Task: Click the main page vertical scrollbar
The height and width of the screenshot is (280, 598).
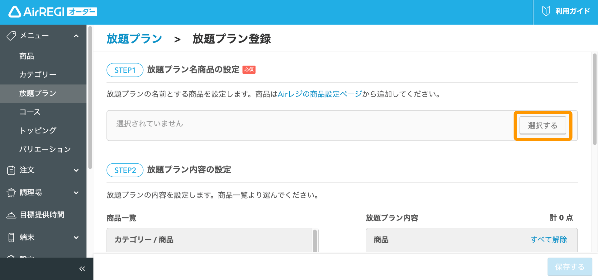Action: (595, 100)
